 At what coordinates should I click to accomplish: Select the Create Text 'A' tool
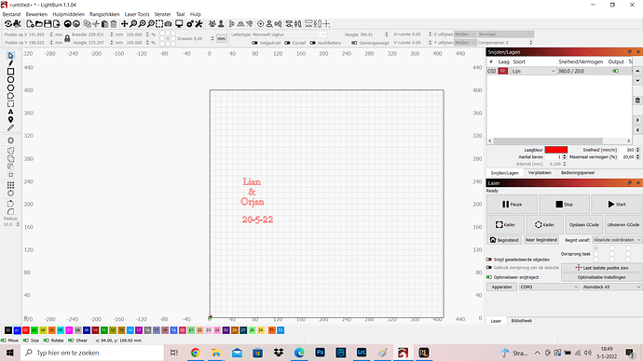10,112
